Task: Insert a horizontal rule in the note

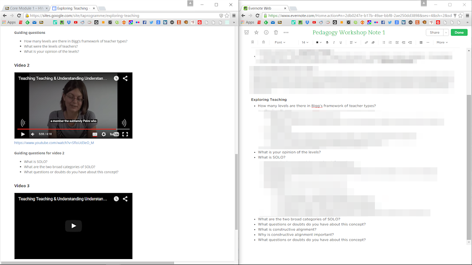Action: tap(428, 42)
